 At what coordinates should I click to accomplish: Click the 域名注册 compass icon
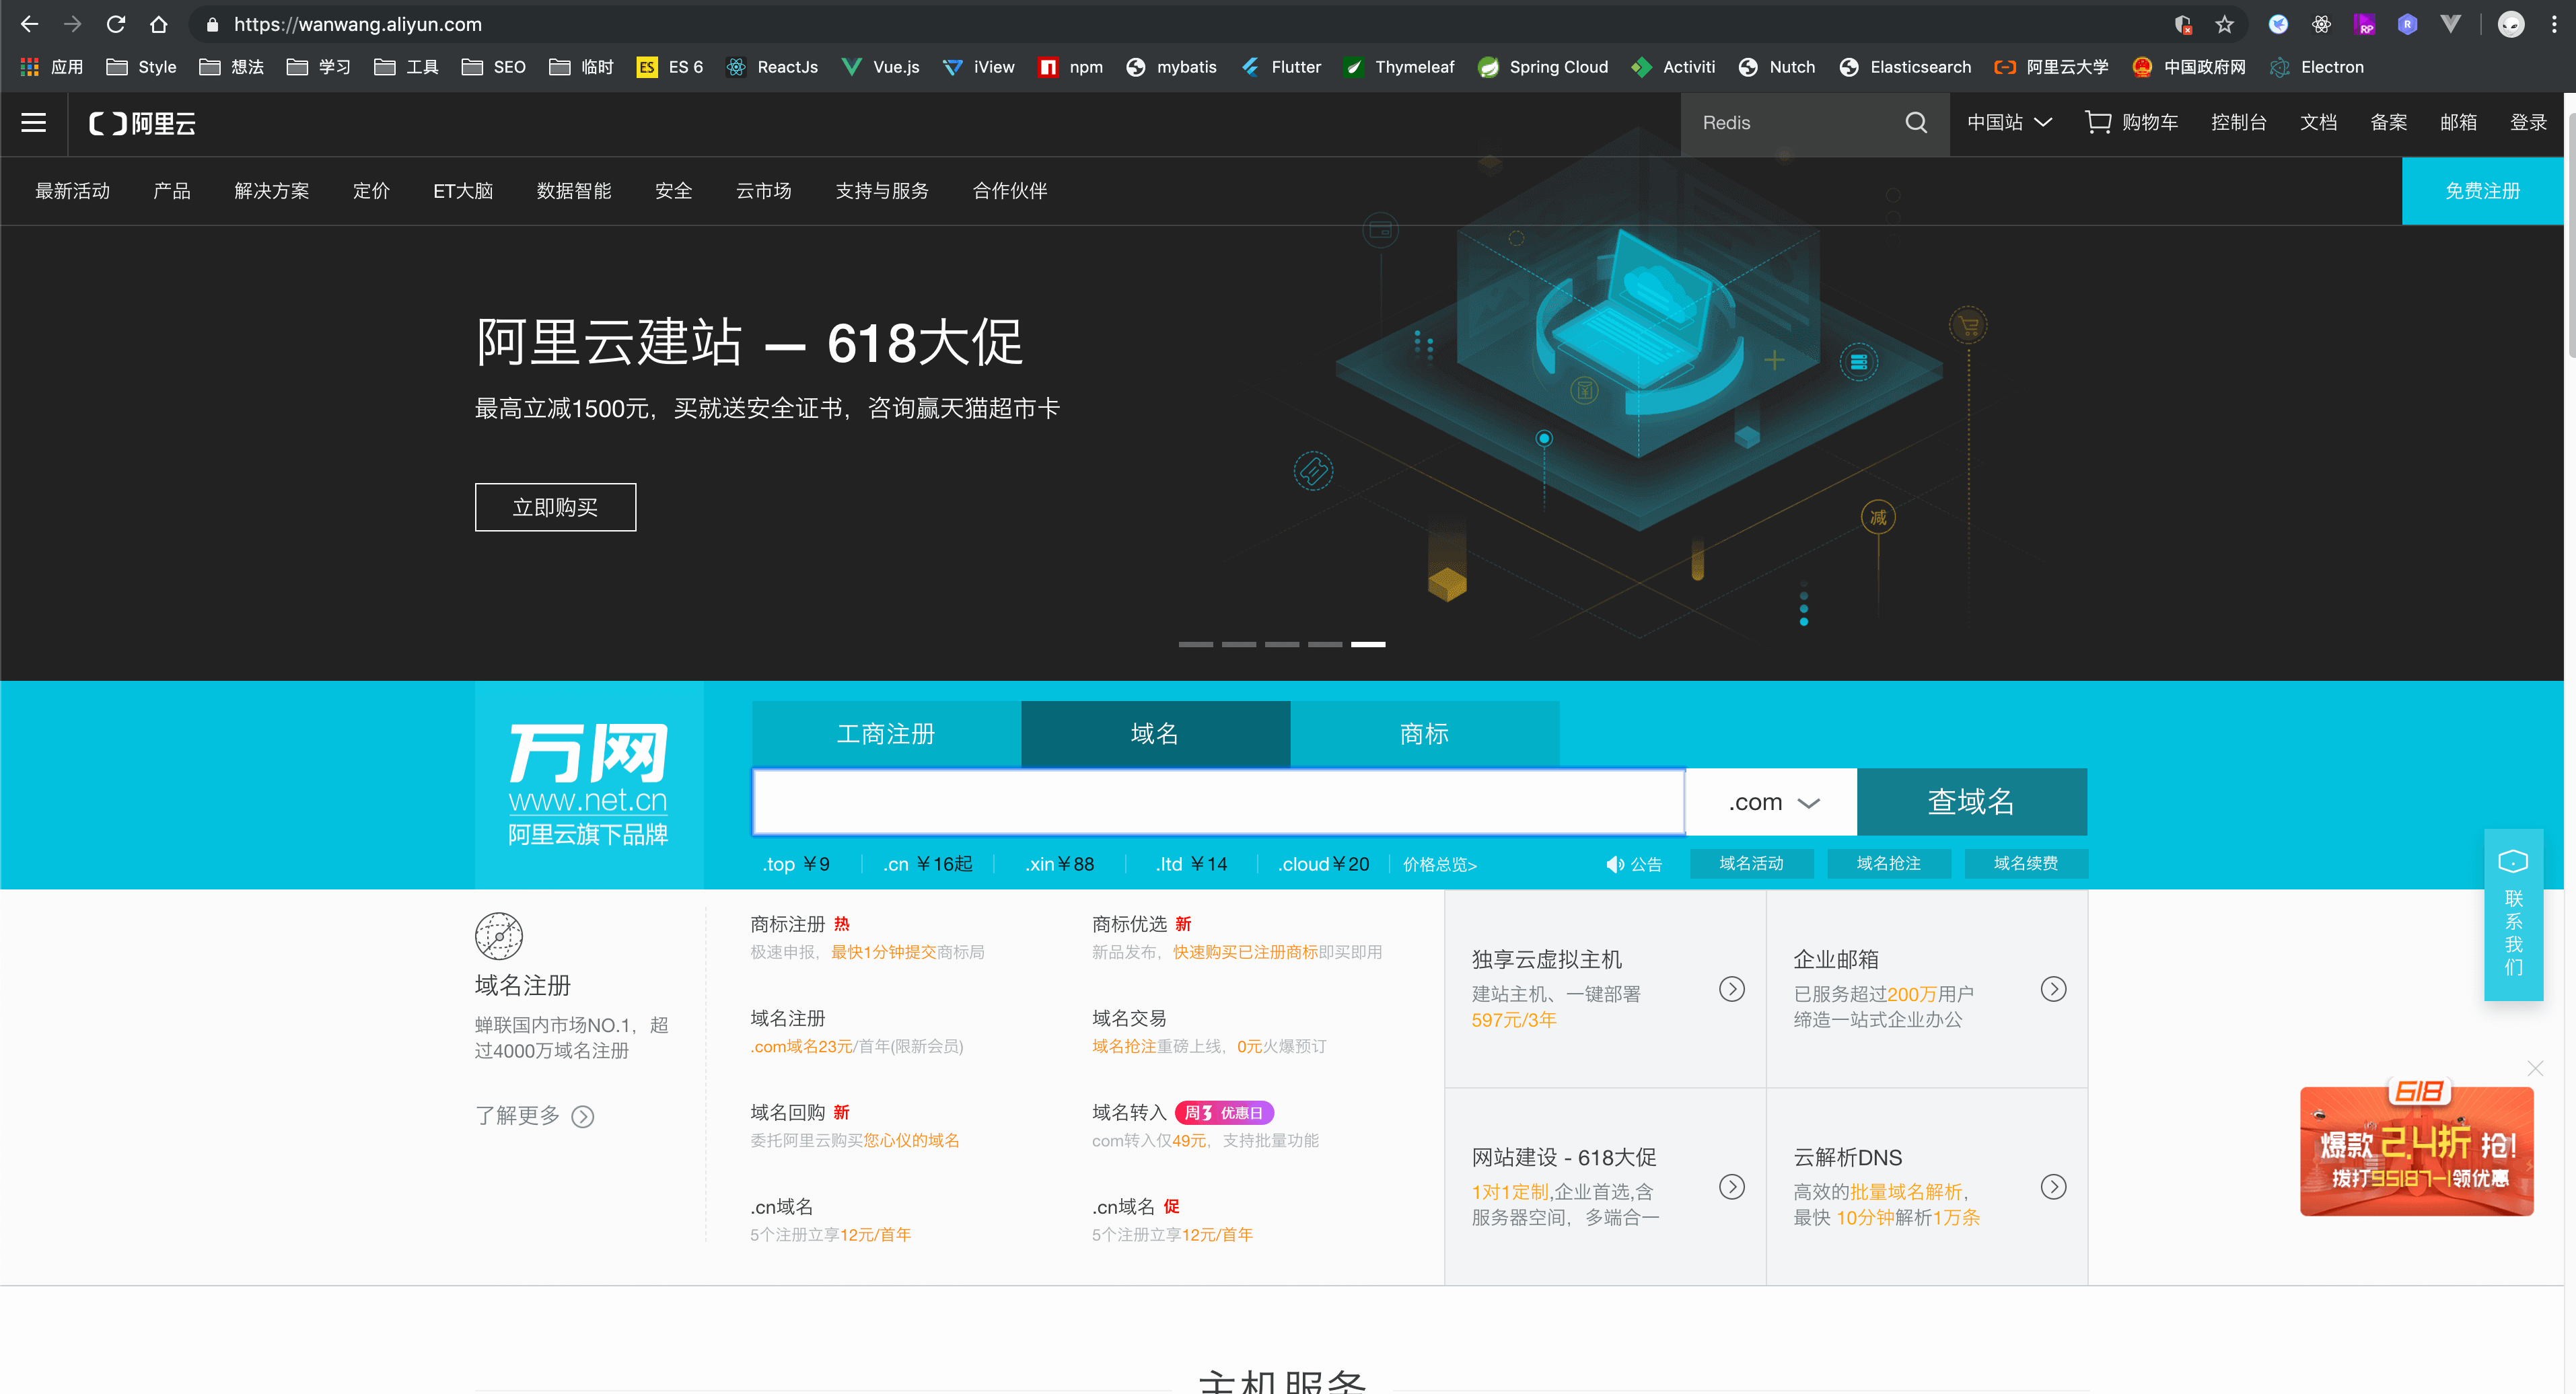(x=499, y=937)
